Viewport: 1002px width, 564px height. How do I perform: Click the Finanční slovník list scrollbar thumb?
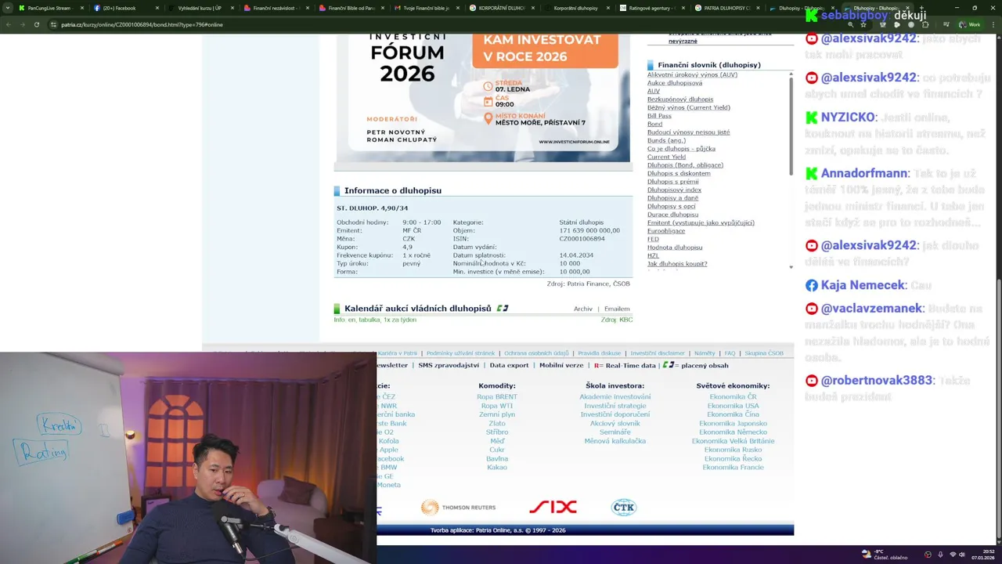click(x=791, y=125)
